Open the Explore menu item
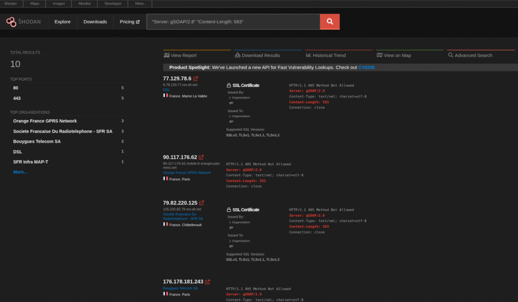The height and width of the screenshot is (302, 518). tap(62, 22)
